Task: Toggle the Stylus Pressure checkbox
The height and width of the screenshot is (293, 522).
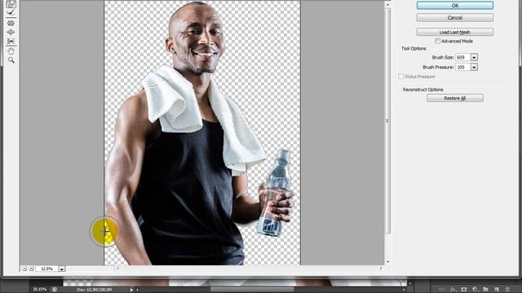Action: click(x=400, y=77)
